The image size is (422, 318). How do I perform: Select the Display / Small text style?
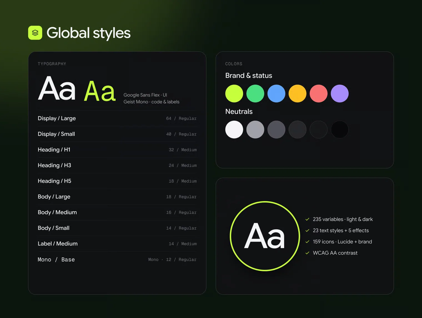pos(117,134)
